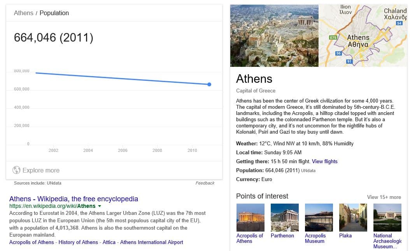This screenshot has width=410, height=251.
Task: Click the Athens breadcrumb in population card
Action: coord(23,13)
